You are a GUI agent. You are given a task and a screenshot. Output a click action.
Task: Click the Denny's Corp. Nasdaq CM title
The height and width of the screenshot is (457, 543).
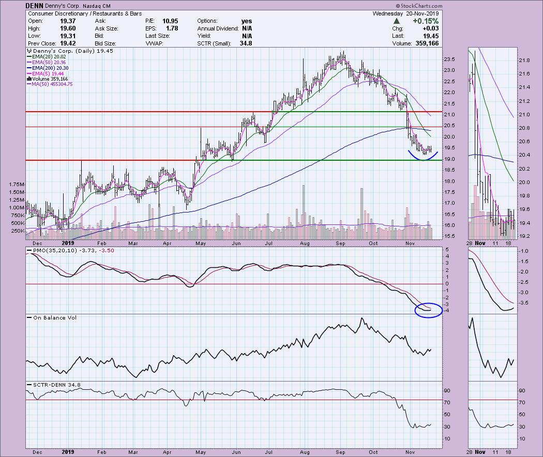pyautogui.click(x=78, y=6)
